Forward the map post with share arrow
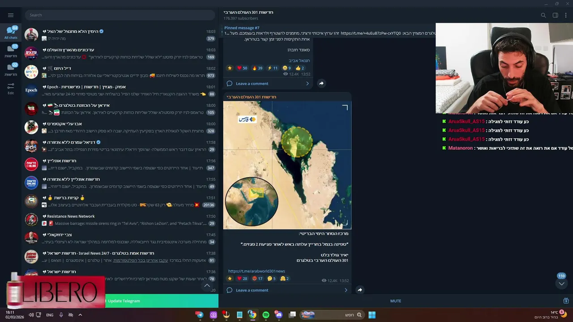The image size is (573, 322). point(360,290)
